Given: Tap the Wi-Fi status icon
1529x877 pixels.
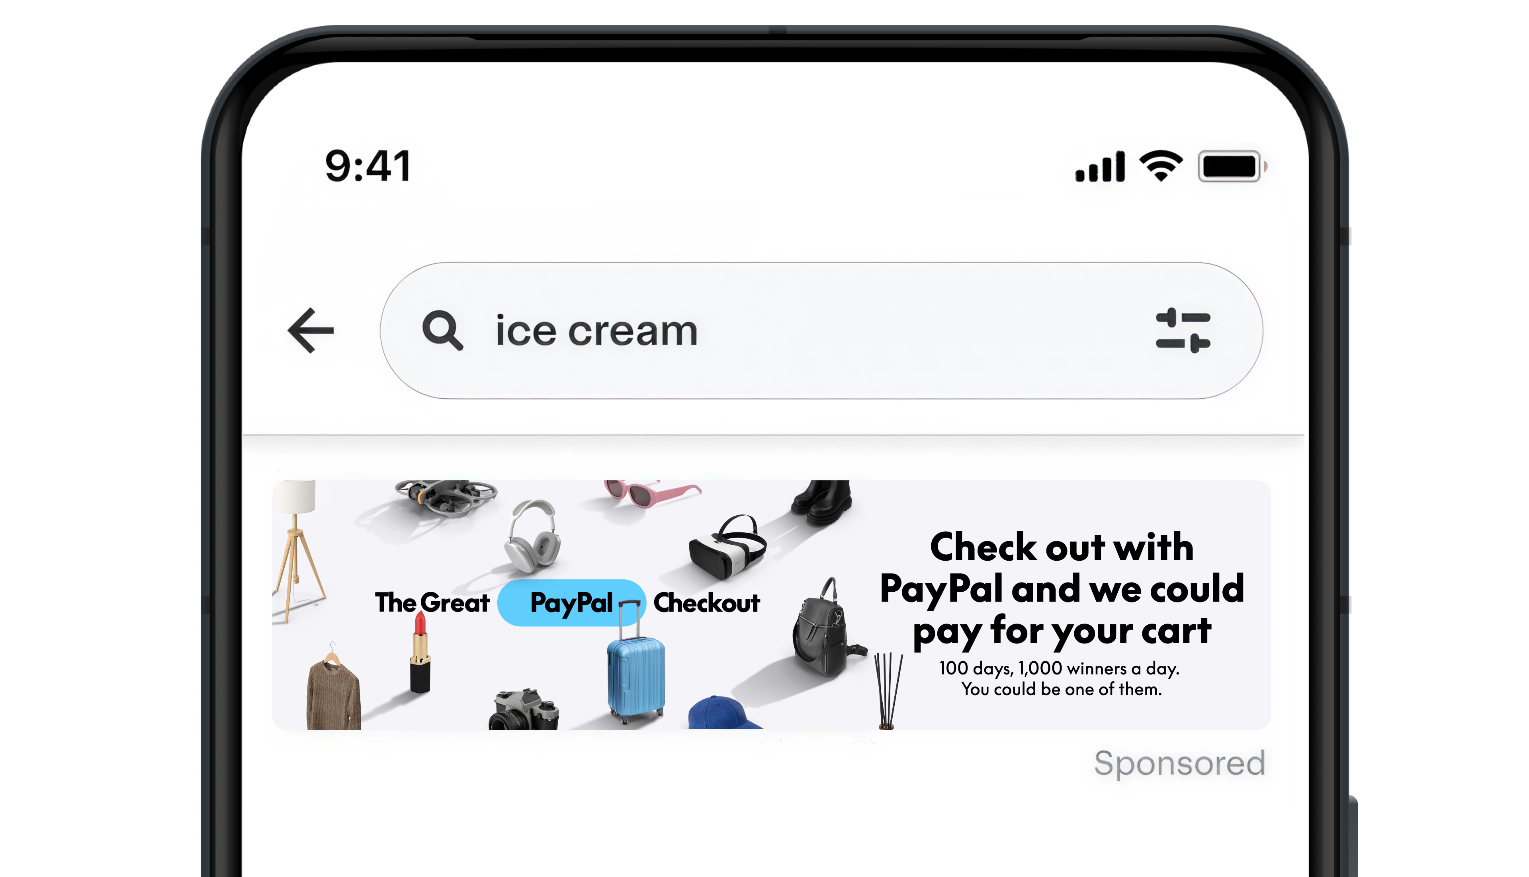Looking at the screenshot, I should coord(1161,166).
